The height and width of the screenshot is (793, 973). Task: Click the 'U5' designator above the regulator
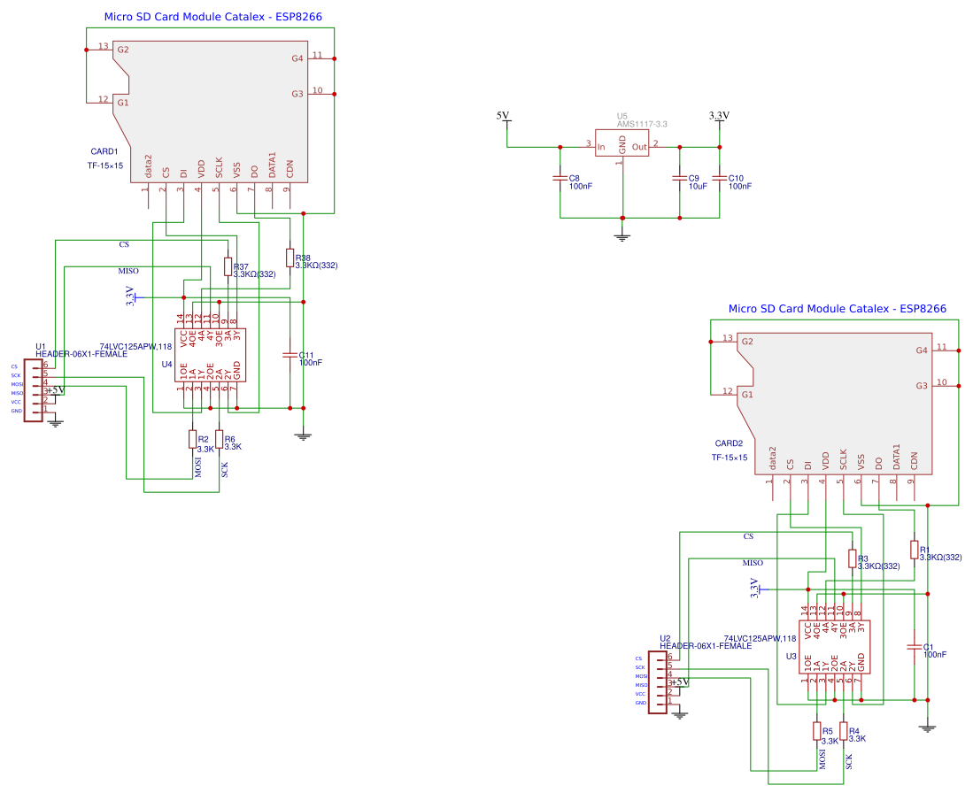pyautogui.click(x=622, y=116)
